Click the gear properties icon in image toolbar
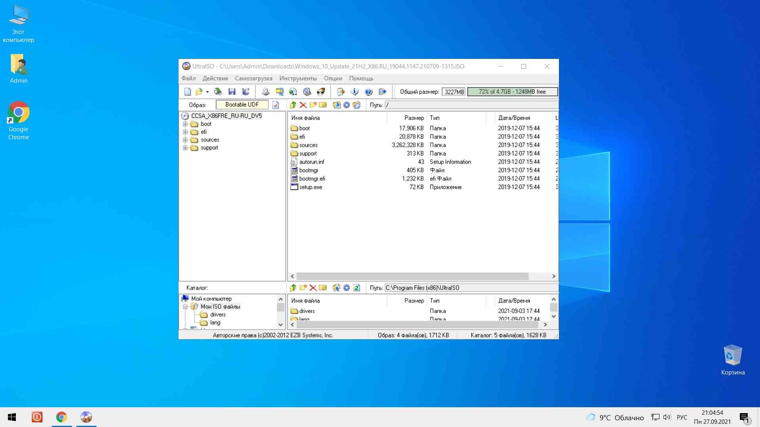760x427 pixels. (347, 105)
